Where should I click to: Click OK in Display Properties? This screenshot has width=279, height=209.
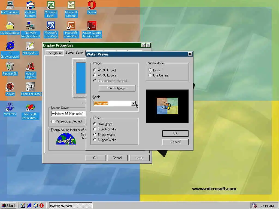[95, 158]
